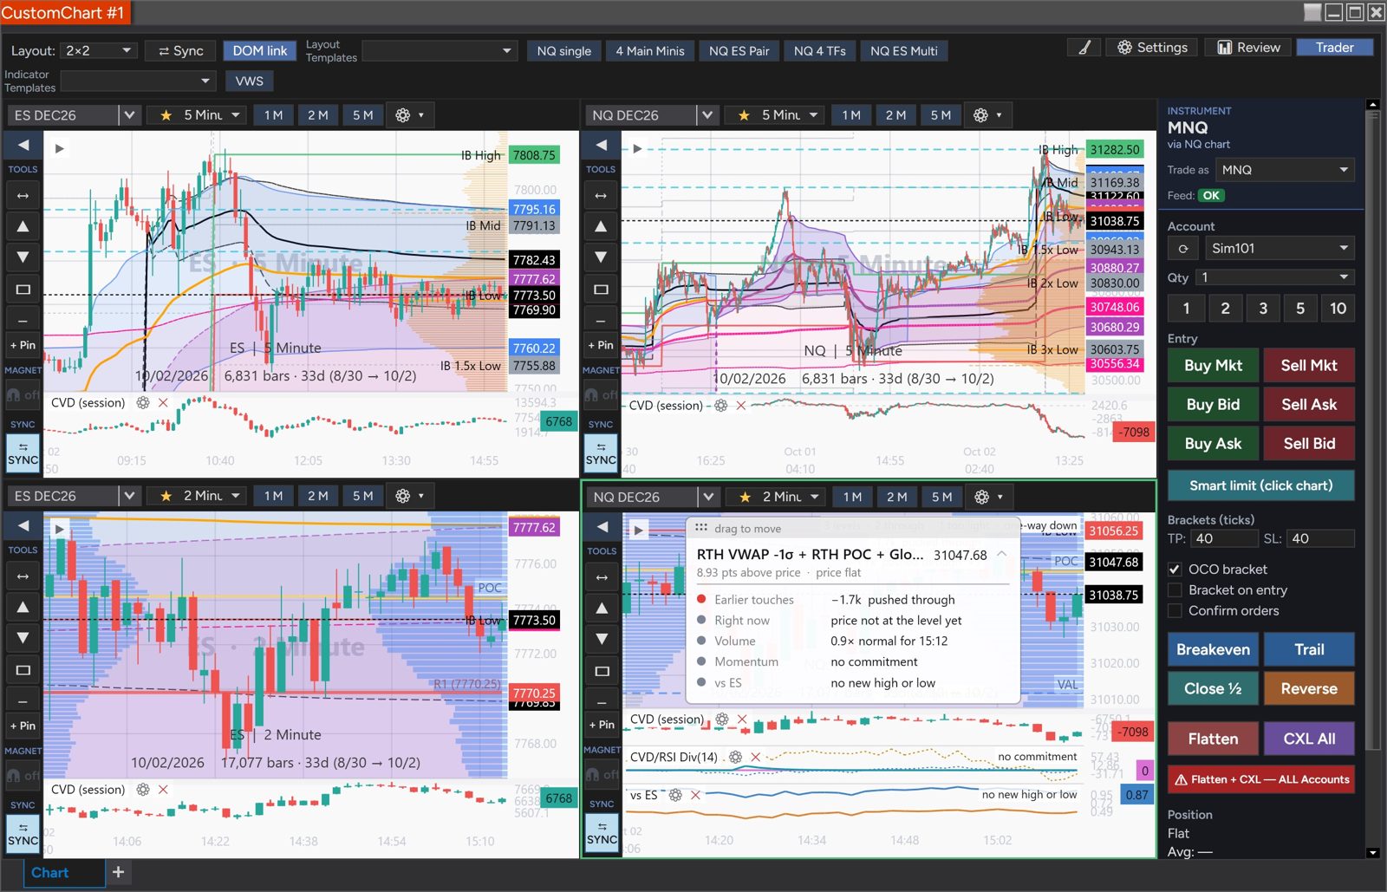Viewport: 1387px width, 892px height.
Task: Switch to the Trader panel tab
Action: click(x=1334, y=48)
